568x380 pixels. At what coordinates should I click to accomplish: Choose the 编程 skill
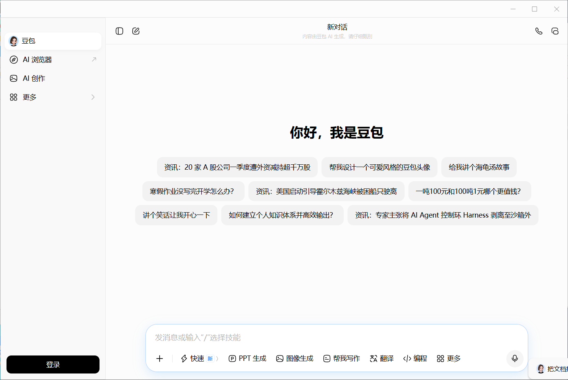pyautogui.click(x=415, y=359)
